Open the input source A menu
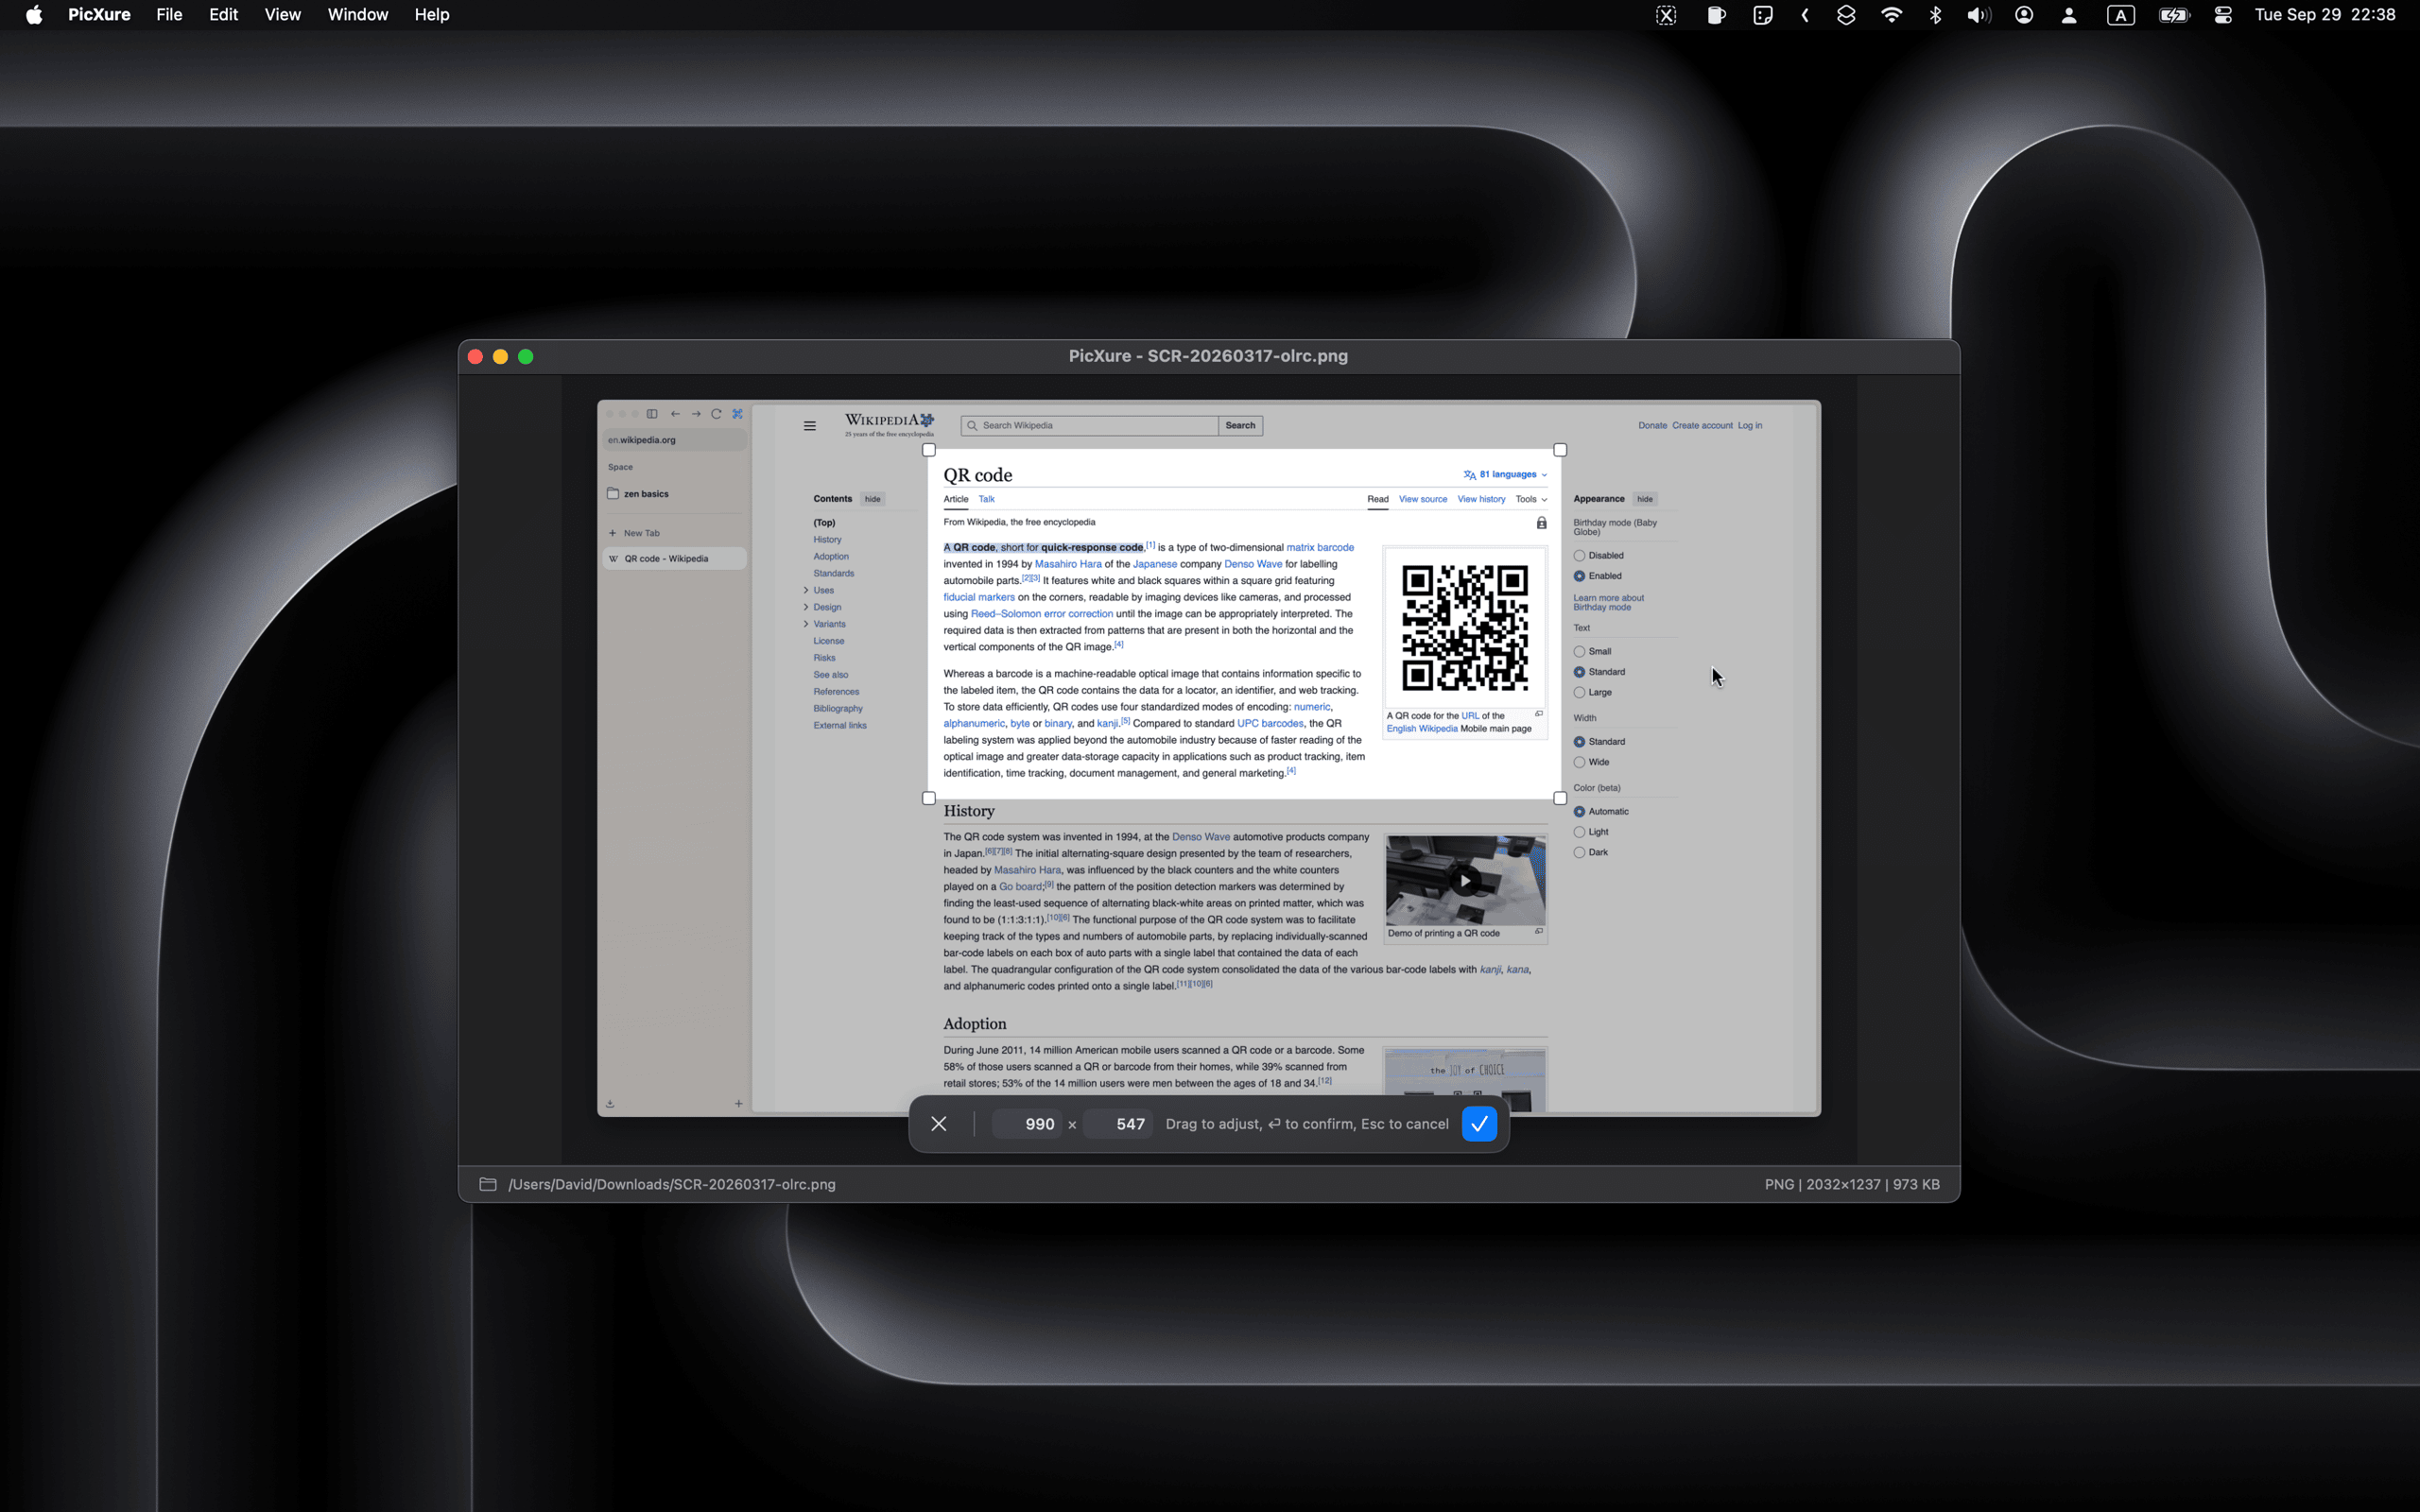 [2121, 15]
